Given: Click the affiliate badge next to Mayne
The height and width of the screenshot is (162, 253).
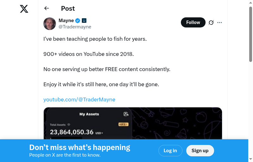Looking at the screenshot, I should [x=84, y=21].
